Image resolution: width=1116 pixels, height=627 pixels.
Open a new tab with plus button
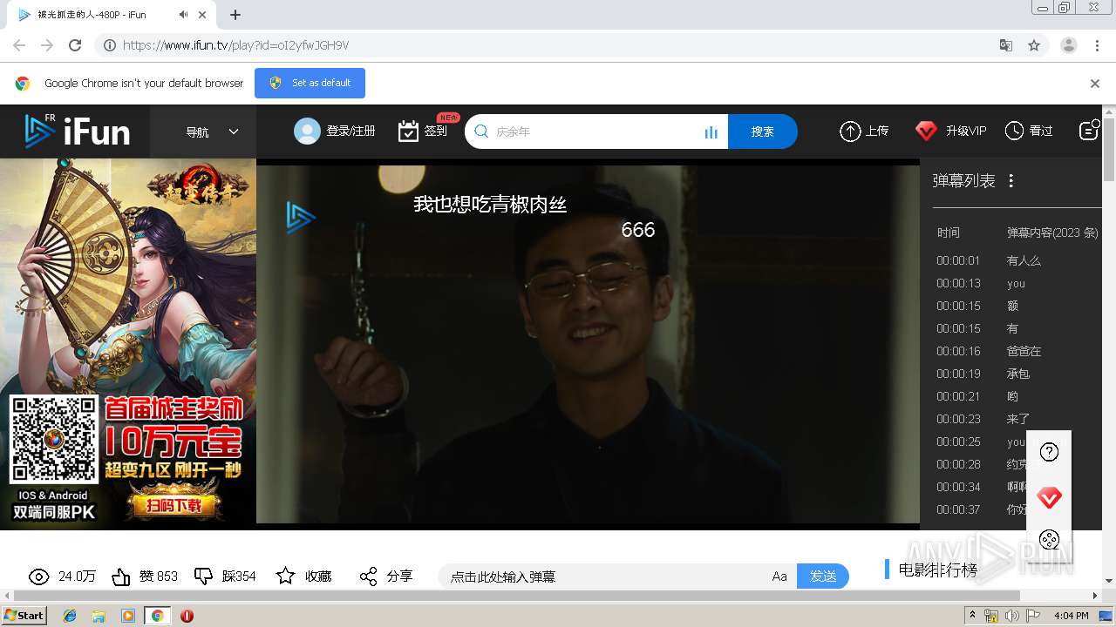click(x=235, y=15)
